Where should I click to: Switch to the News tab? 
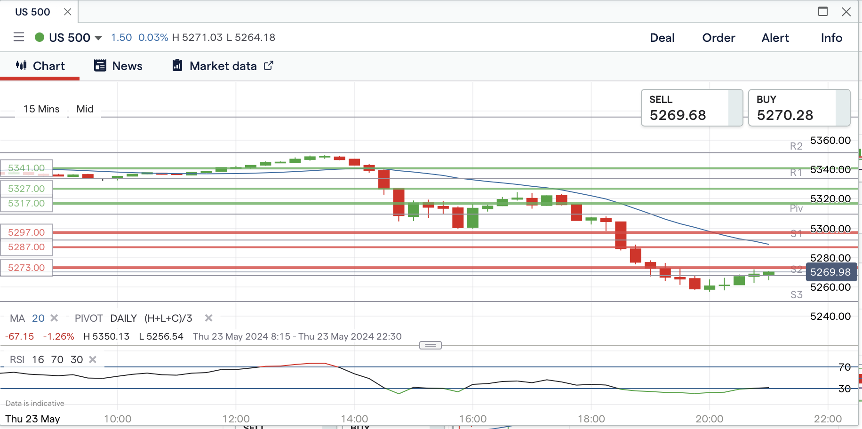(118, 66)
